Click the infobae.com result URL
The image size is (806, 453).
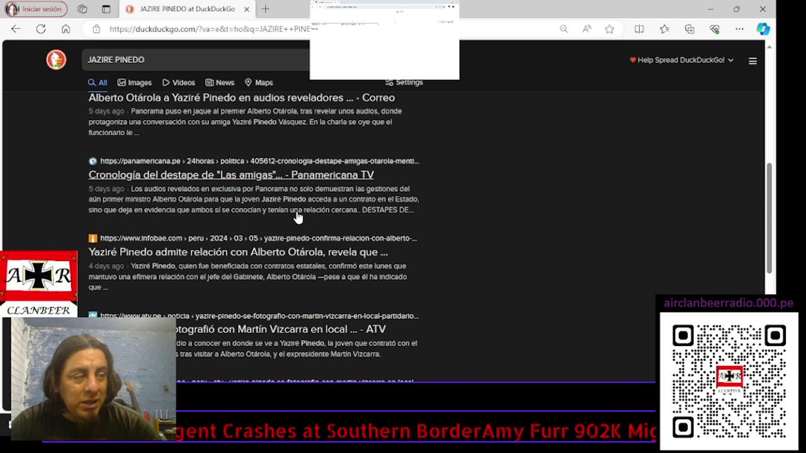(258, 238)
